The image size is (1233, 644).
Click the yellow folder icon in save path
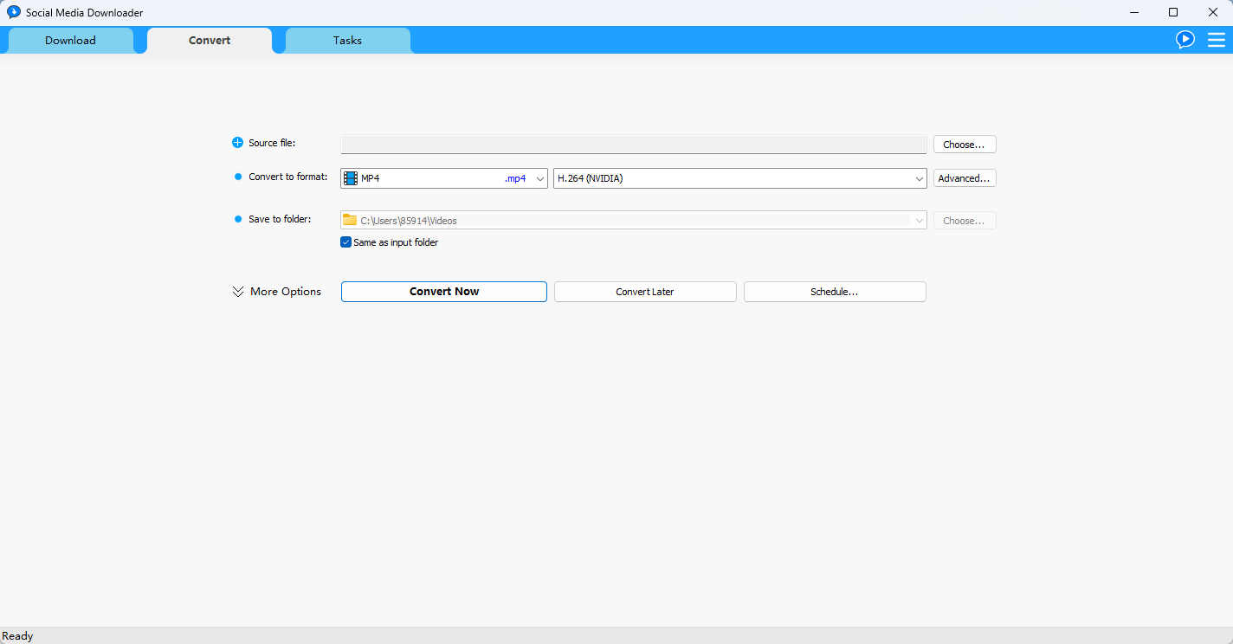tap(350, 220)
